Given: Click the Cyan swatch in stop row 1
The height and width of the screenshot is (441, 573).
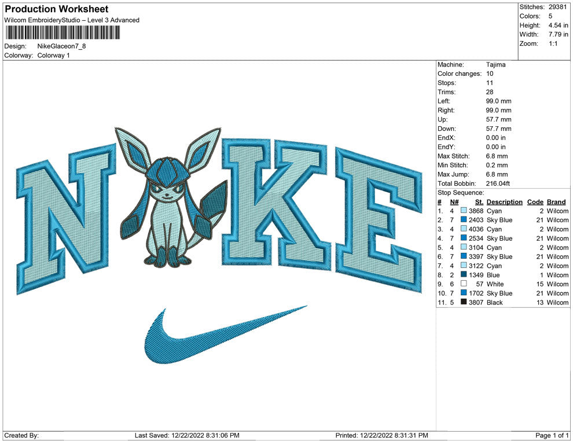Looking at the screenshot, I should (x=464, y=211).
